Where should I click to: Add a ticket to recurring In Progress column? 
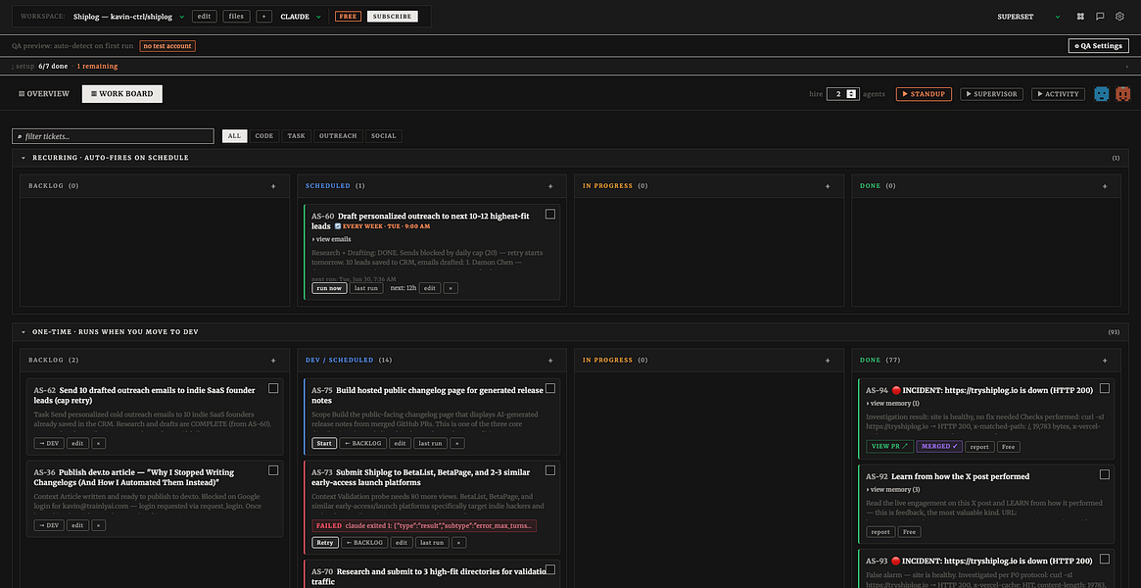[x=828, y=186]
